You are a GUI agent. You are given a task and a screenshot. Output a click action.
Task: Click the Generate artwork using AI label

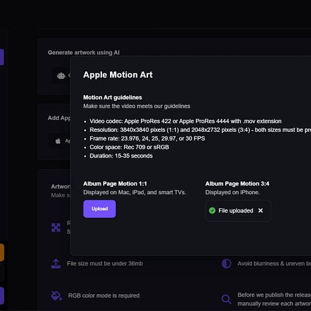click(83, 53)
